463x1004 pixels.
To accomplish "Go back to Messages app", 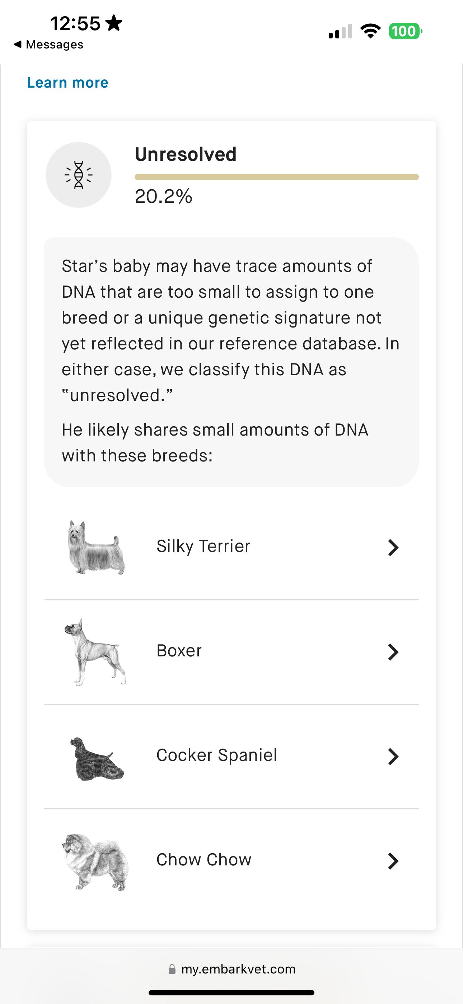I will click(x=49, y=45).
